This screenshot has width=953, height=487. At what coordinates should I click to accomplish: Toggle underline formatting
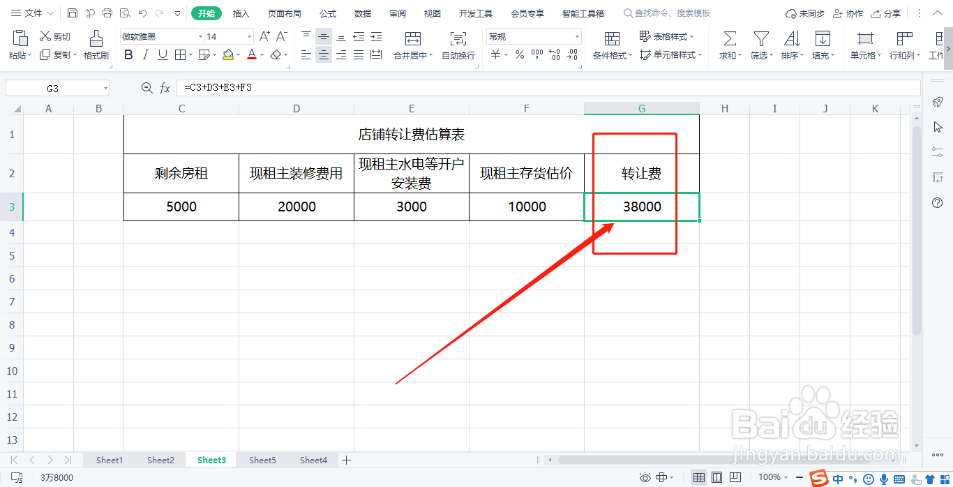(x=163, y=54)
